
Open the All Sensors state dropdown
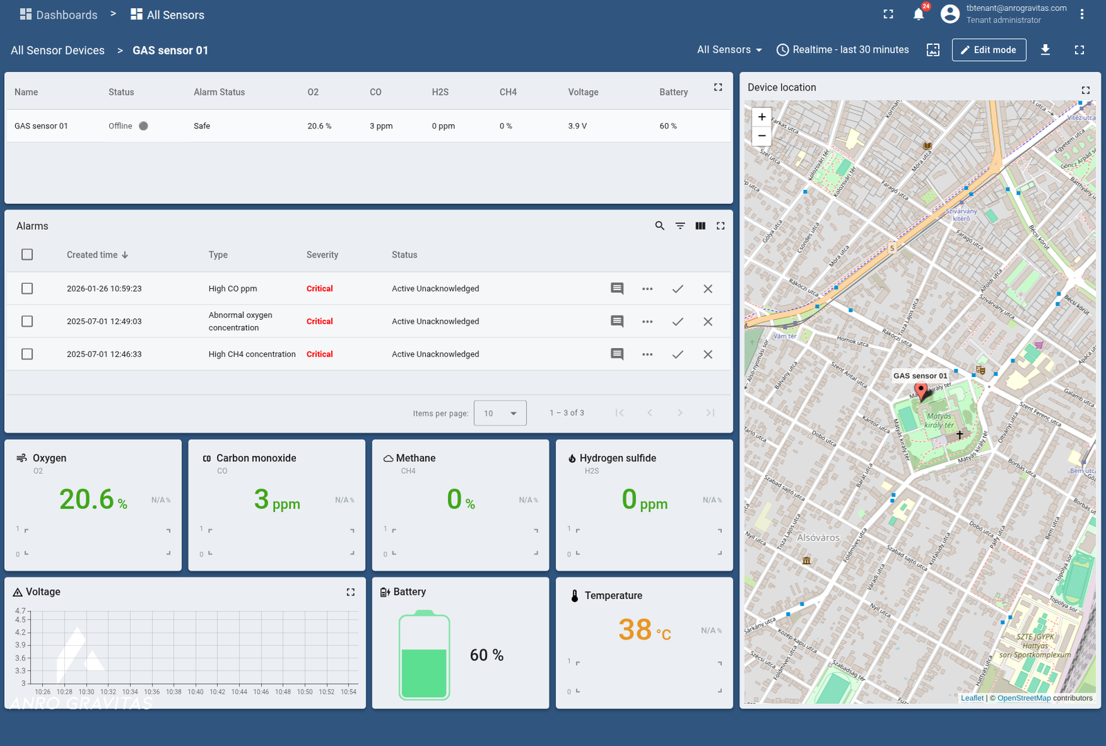[729, 50]
